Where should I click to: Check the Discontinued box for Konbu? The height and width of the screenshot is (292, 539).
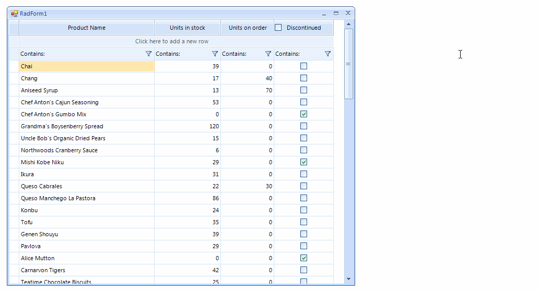coord(303,210)
